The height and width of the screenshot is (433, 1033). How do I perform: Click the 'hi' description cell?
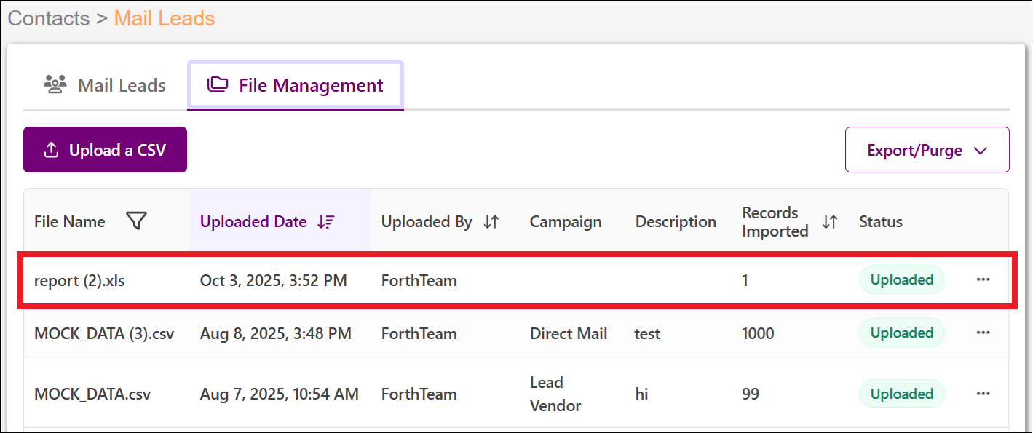pyautogui.click(x=642, y=394)
